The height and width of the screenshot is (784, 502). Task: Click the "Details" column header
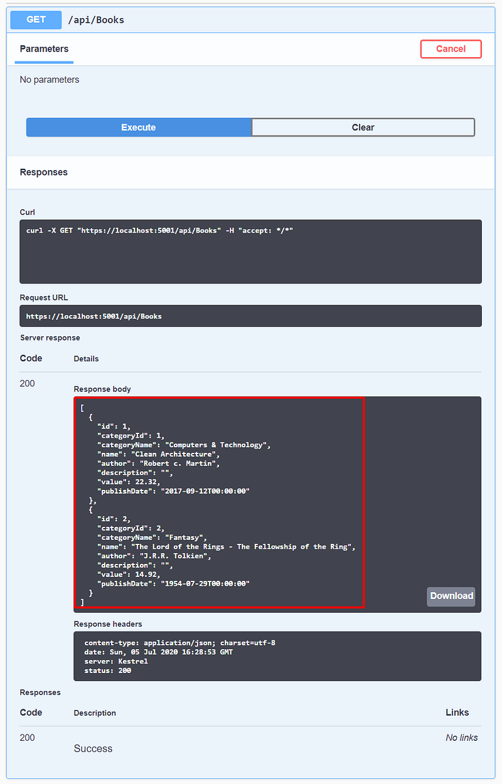[x=86, y=359]
